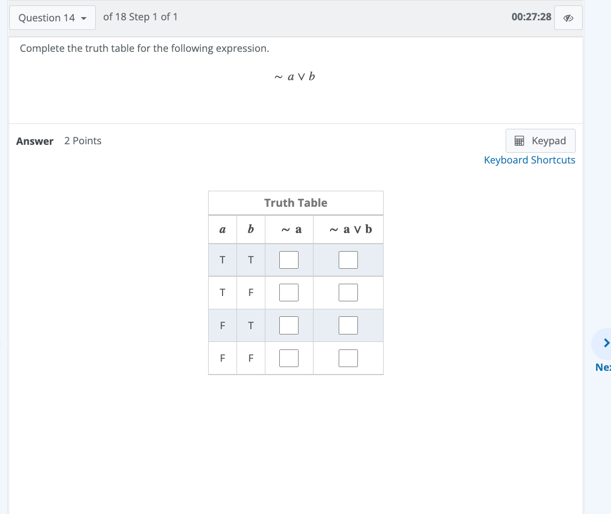
Task: Click the 'of 18 Step 1 of 1' text
Action: pos(140,17)
